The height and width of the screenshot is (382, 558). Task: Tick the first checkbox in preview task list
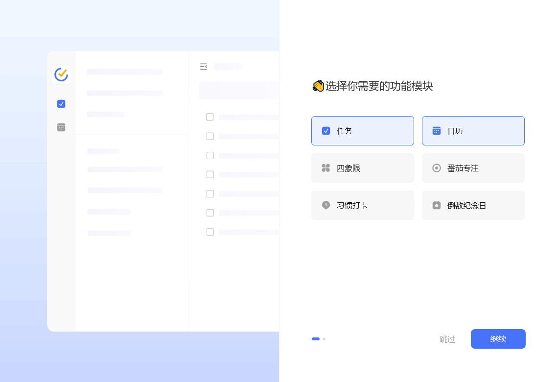[210, 117]
